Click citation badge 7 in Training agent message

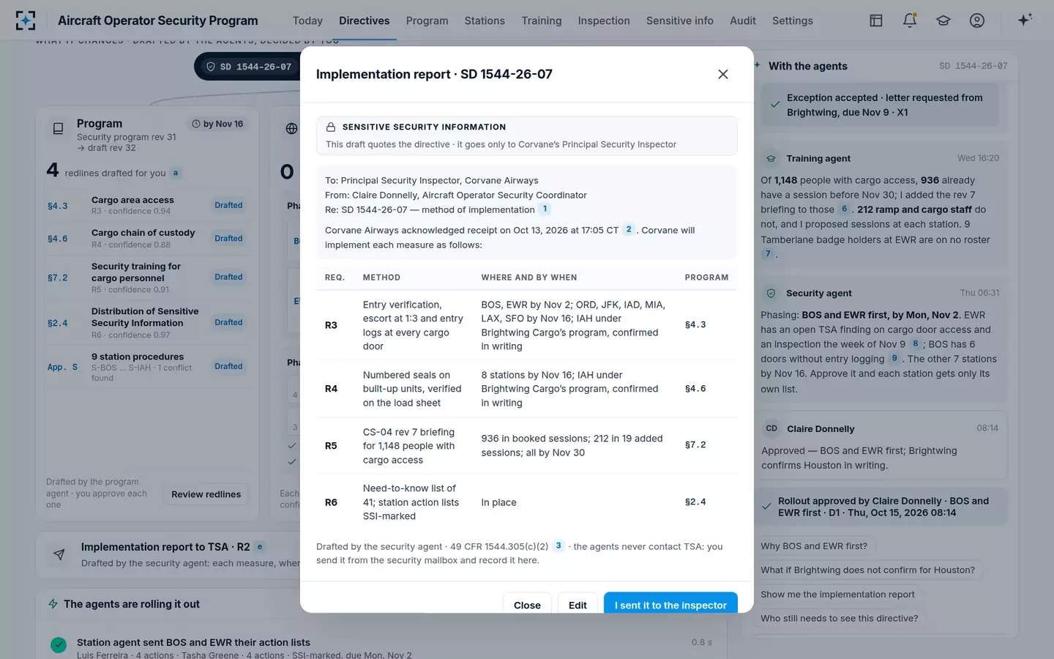click(768, 254)
